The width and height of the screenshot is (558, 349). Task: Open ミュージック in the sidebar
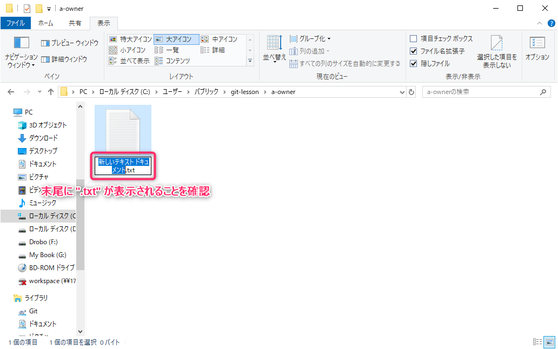[x=37, y=203]
